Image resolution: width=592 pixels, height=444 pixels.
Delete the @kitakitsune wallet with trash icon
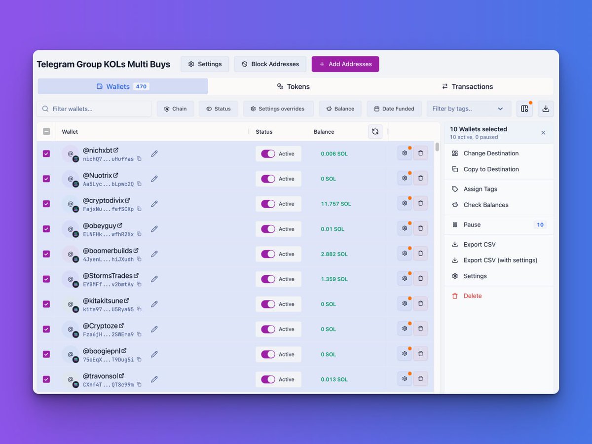pyautogui.click(x=420, y=304)
